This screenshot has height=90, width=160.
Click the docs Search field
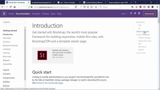(13, 22)
